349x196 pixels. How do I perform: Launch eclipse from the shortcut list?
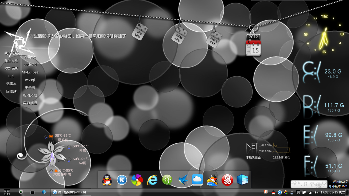tap(30, 57)
